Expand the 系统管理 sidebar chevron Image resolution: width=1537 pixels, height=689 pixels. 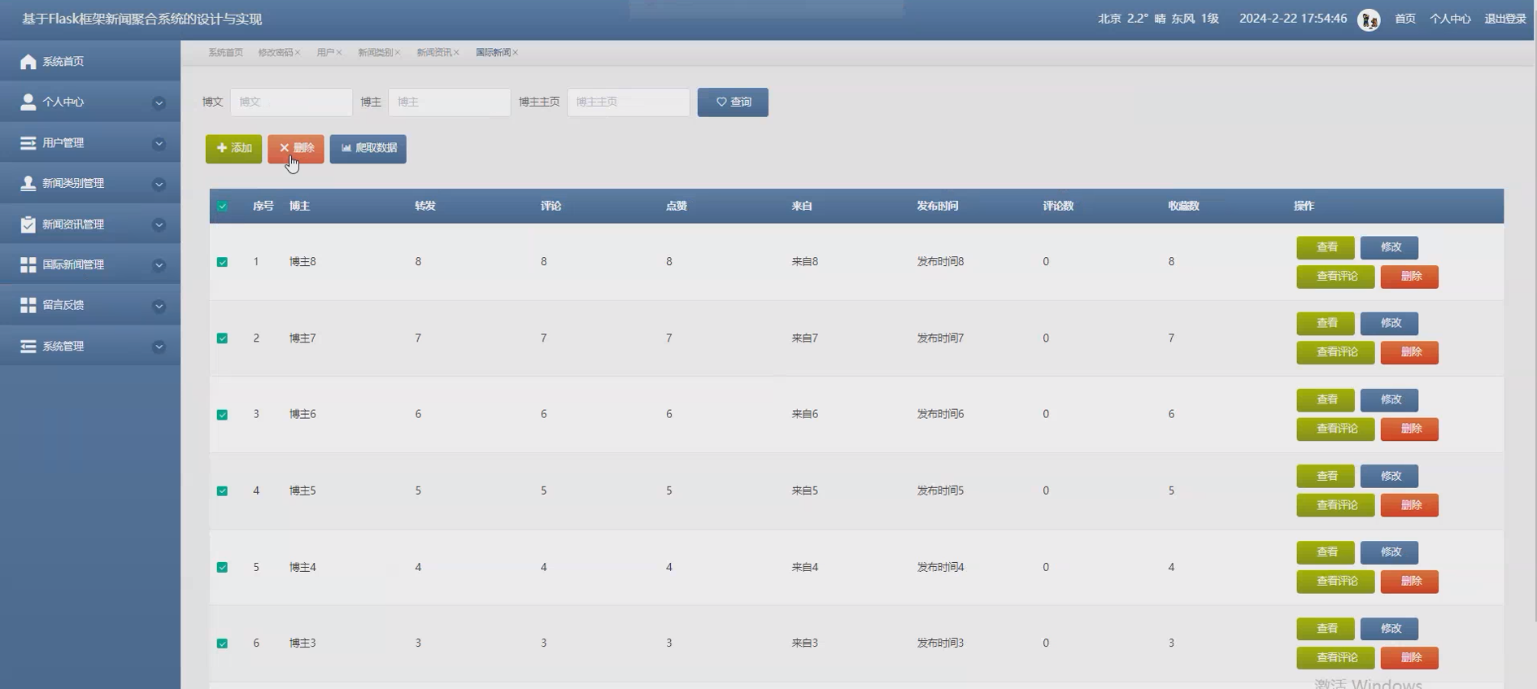(159, 347)
